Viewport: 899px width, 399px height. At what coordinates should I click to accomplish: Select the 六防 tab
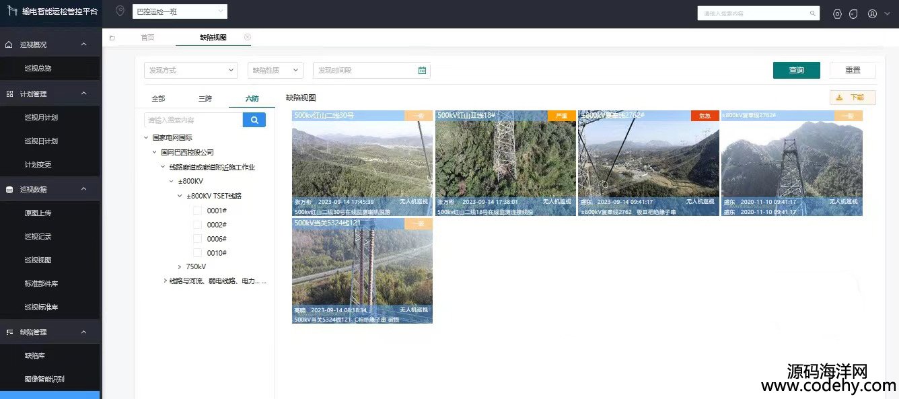pyautogui.click(x=252, y=98)
